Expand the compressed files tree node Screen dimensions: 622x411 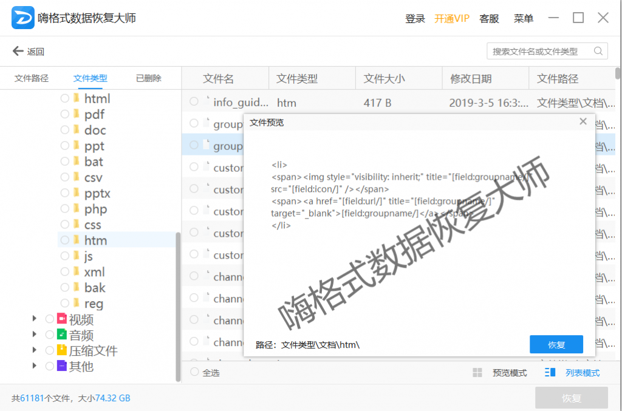(x=35, y=350)
